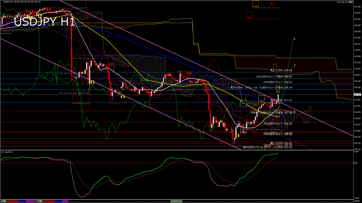This screenshot has height=203, width=362.
Task: Click the wave label 4 on green projection
Action: point(294,39)
